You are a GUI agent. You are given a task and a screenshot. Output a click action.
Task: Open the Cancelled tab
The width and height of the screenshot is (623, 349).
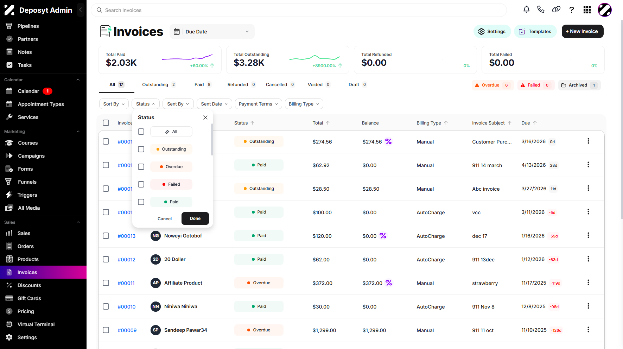pyautogui.click(x=280, y=85)
